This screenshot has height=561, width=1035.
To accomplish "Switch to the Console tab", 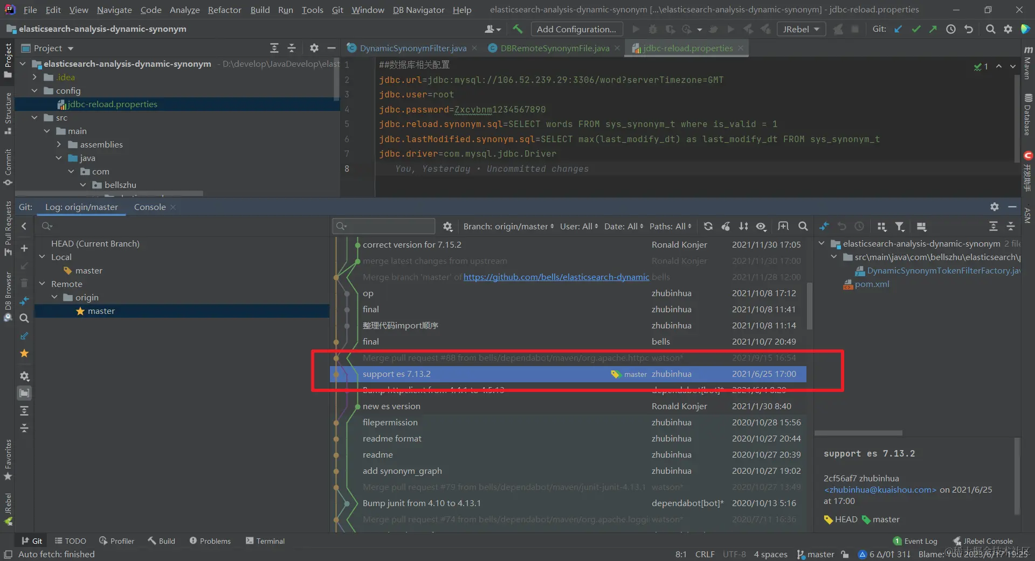I will click(x=150, y=207).
